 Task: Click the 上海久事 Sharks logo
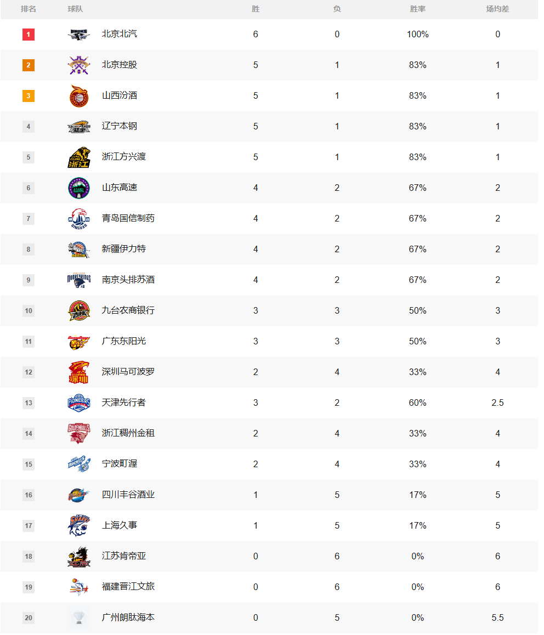(79, 526)
